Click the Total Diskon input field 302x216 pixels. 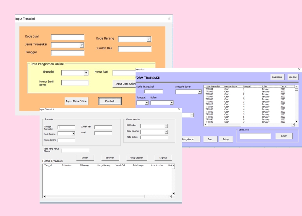[154, 137]
